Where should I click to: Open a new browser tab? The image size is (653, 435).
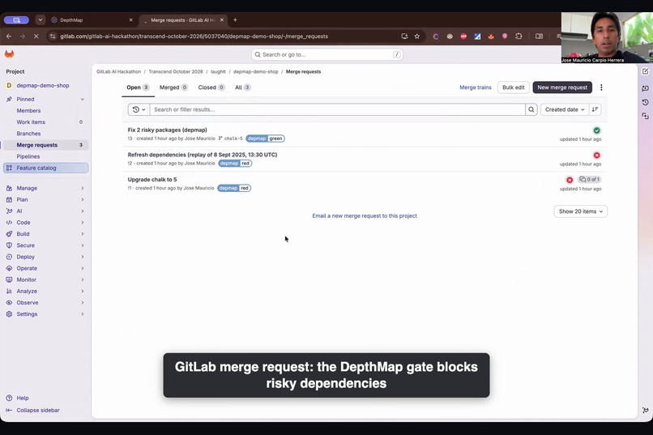coord(235,20)
